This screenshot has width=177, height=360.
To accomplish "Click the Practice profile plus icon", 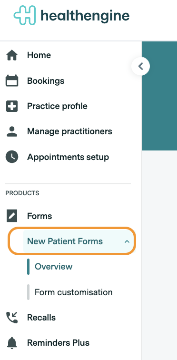I will [12, 106].
